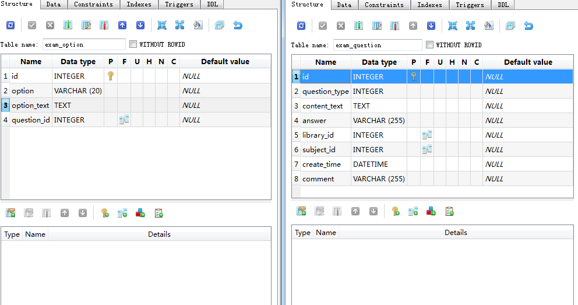Create similar table in exam_question toolbar
Screen dimensions: 578x305
click(x=510, y=26)
